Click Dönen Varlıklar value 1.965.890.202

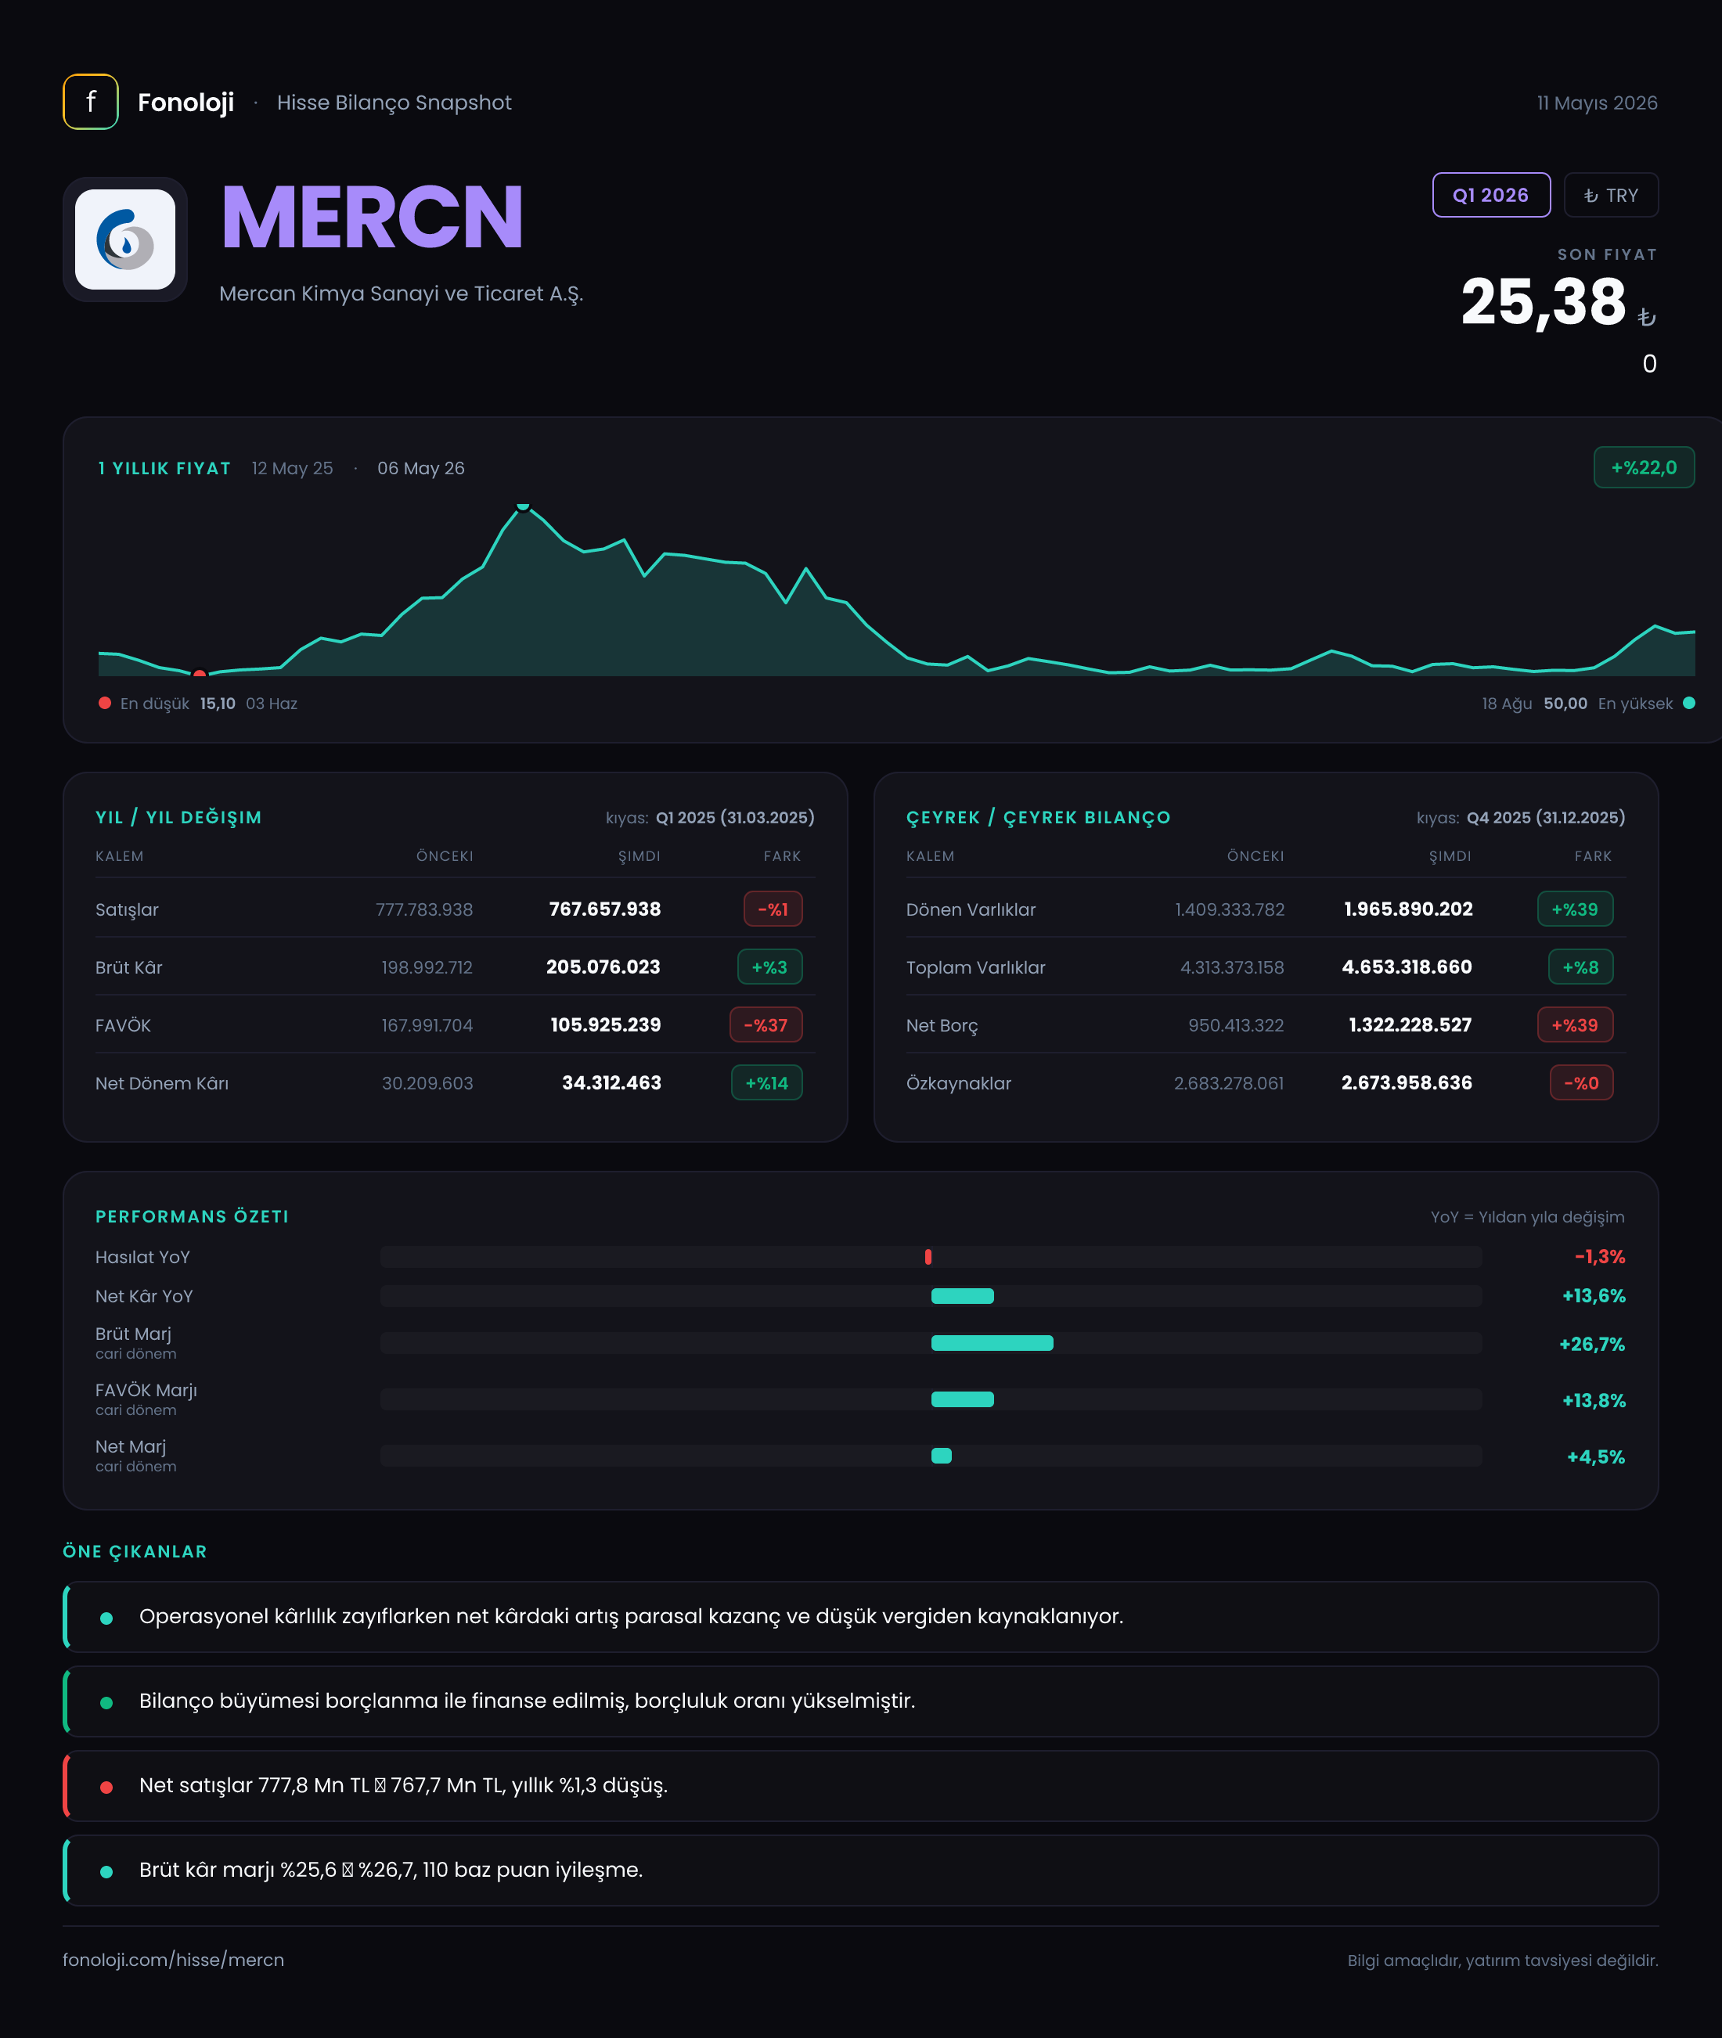click(x=1407, y=909)
